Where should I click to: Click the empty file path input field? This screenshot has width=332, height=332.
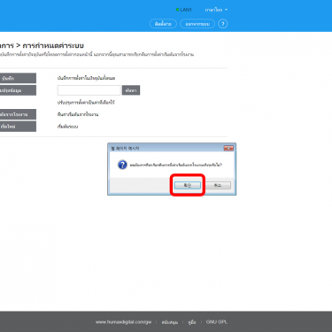(89, 90)
